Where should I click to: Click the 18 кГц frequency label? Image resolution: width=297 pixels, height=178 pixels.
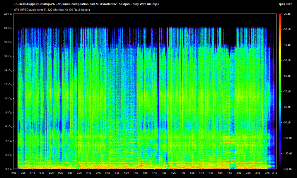8,42
